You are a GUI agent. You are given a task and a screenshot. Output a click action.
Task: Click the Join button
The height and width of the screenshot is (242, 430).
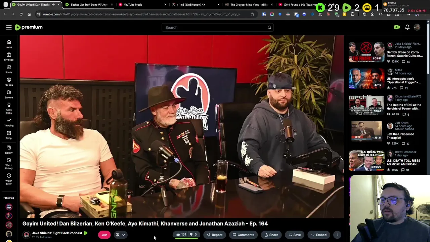104,235
